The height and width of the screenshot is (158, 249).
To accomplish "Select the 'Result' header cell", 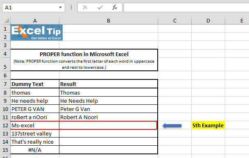I will point(108,84).
